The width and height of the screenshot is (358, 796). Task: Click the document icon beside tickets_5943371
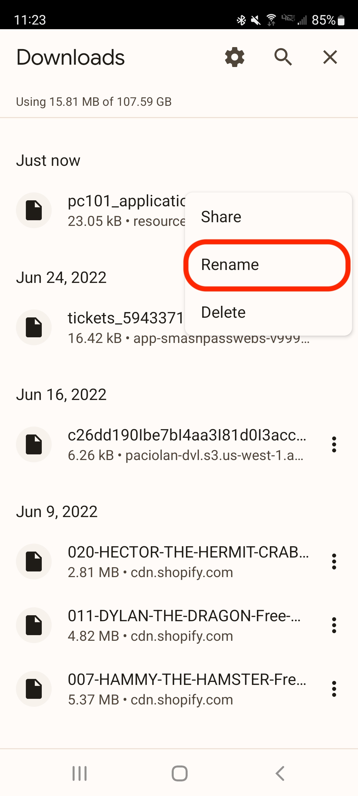(33, 327)
